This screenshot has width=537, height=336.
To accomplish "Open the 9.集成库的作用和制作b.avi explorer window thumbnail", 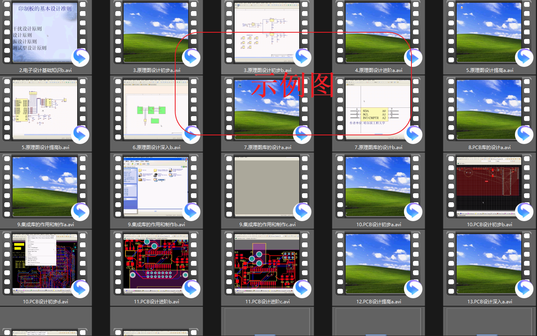I will coord(156,186).
